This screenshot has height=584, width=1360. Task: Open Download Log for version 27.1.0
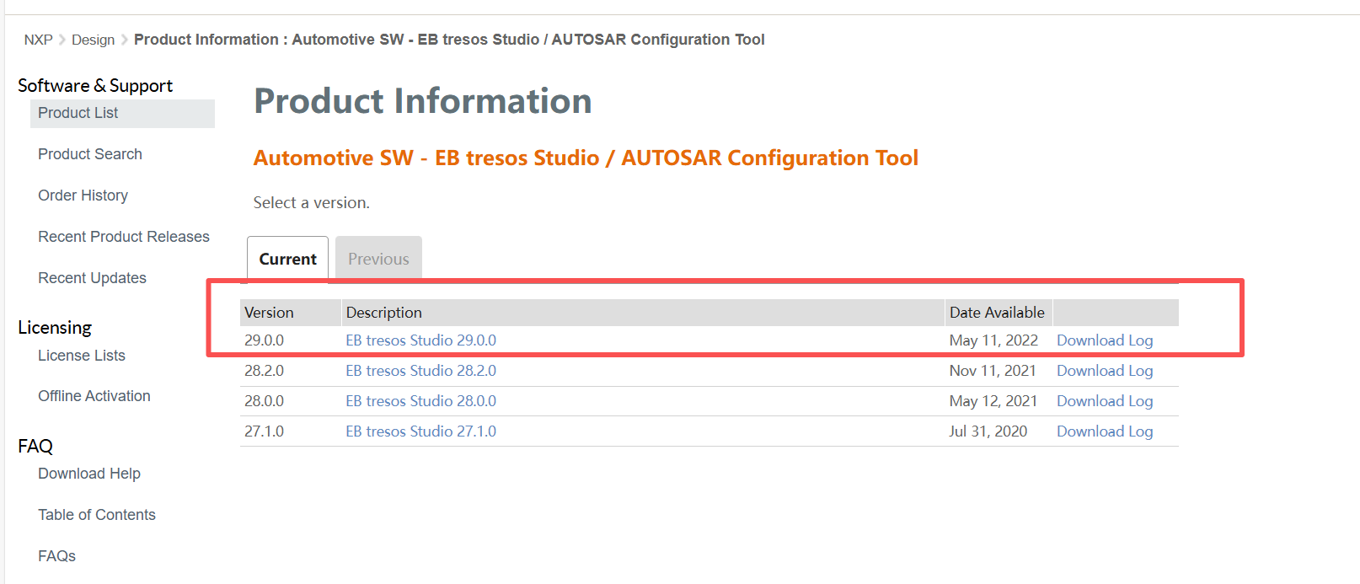point(1105,431)
